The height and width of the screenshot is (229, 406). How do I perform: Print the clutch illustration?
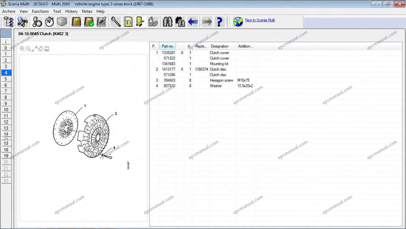47,49
